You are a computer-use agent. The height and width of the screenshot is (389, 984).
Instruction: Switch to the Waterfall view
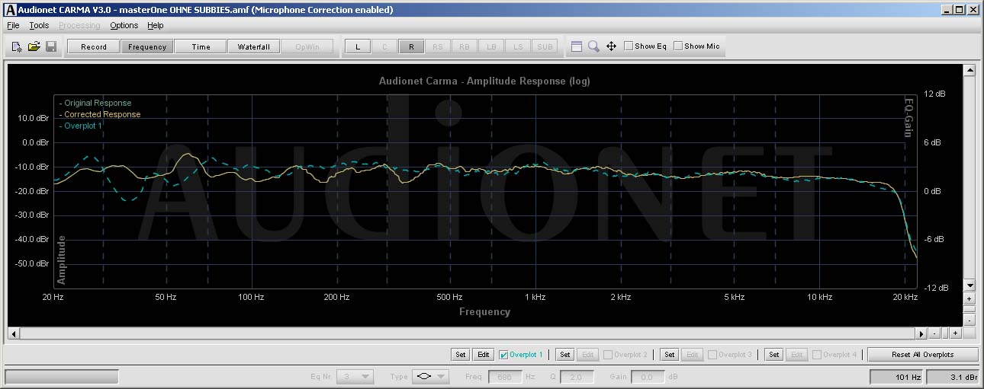point(253,46)
